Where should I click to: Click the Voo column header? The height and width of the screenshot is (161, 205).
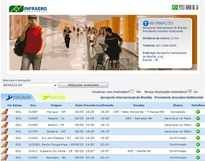(33, 105)
